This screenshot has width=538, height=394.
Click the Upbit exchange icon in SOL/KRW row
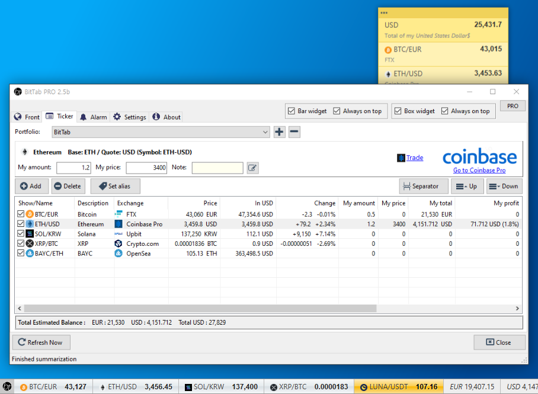click(118, 233)
